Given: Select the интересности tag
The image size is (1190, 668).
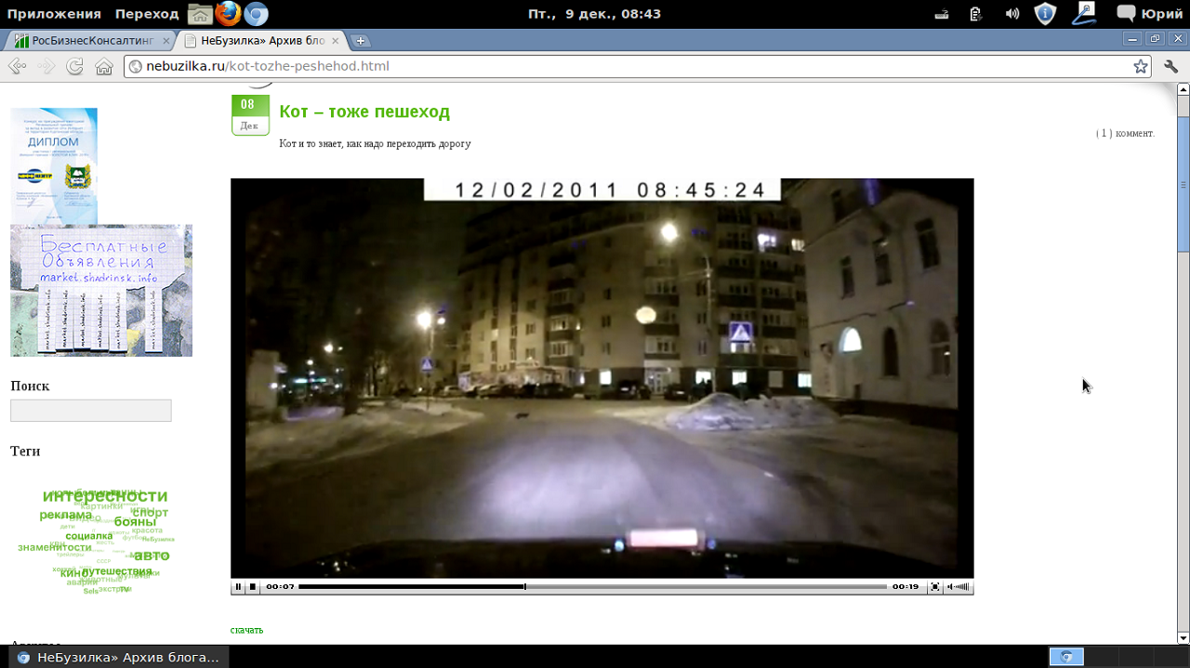Looking at the screenshot, I should click(105, 496).
